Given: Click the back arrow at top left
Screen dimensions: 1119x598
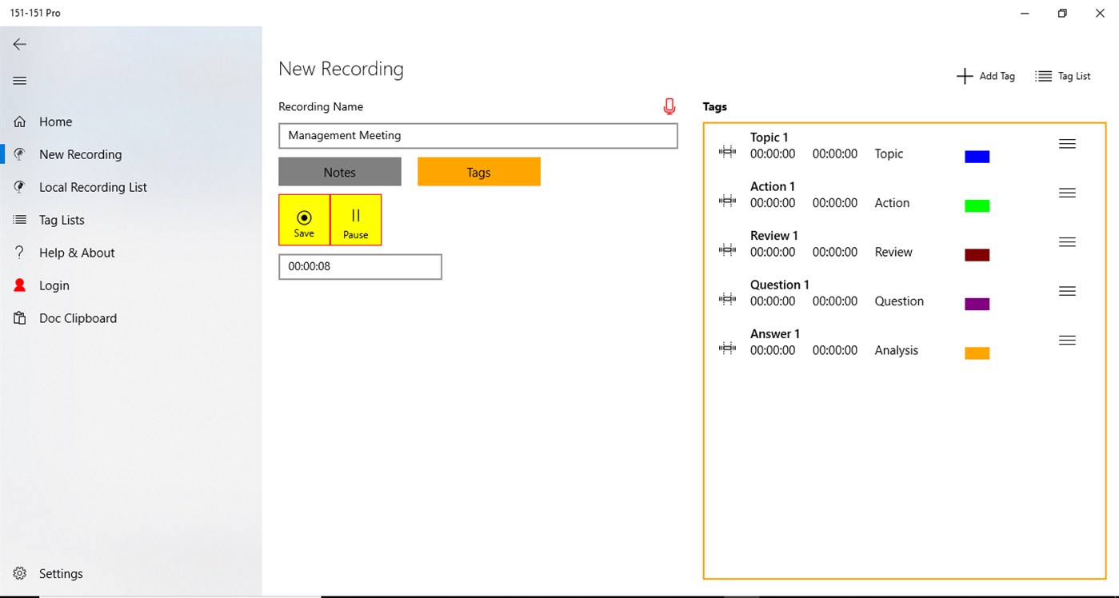Looking at the screenshot, I should coord(19,44).
